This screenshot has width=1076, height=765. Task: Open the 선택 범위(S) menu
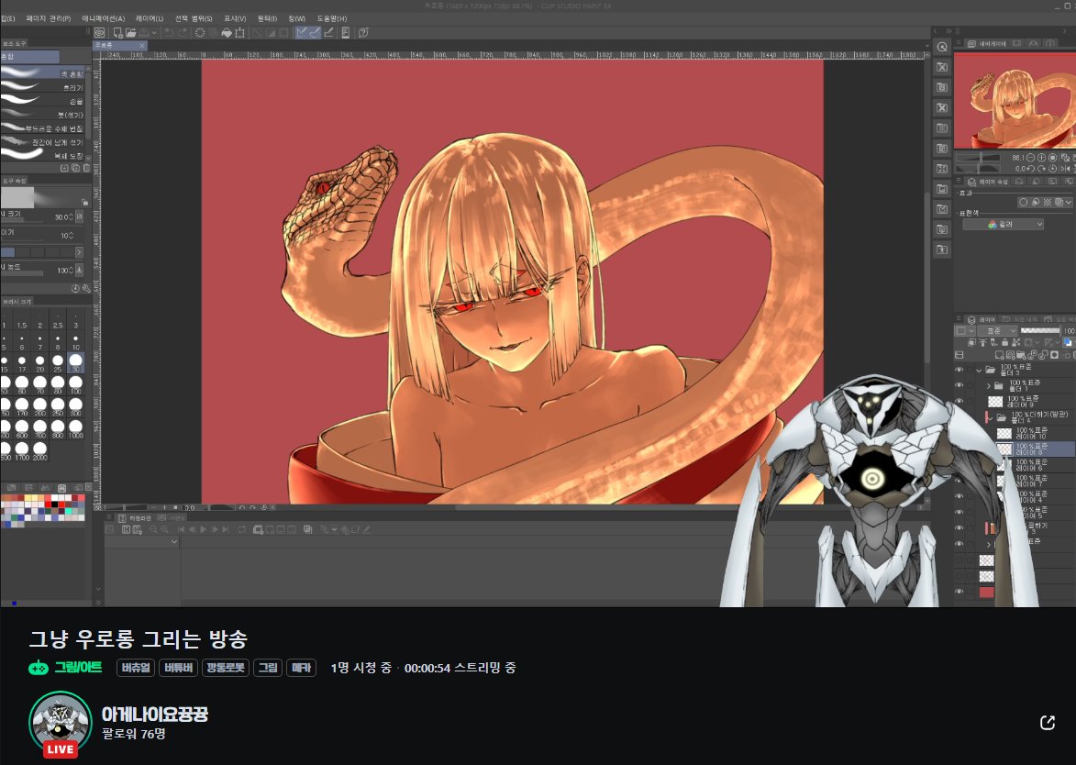coord(194,18)
